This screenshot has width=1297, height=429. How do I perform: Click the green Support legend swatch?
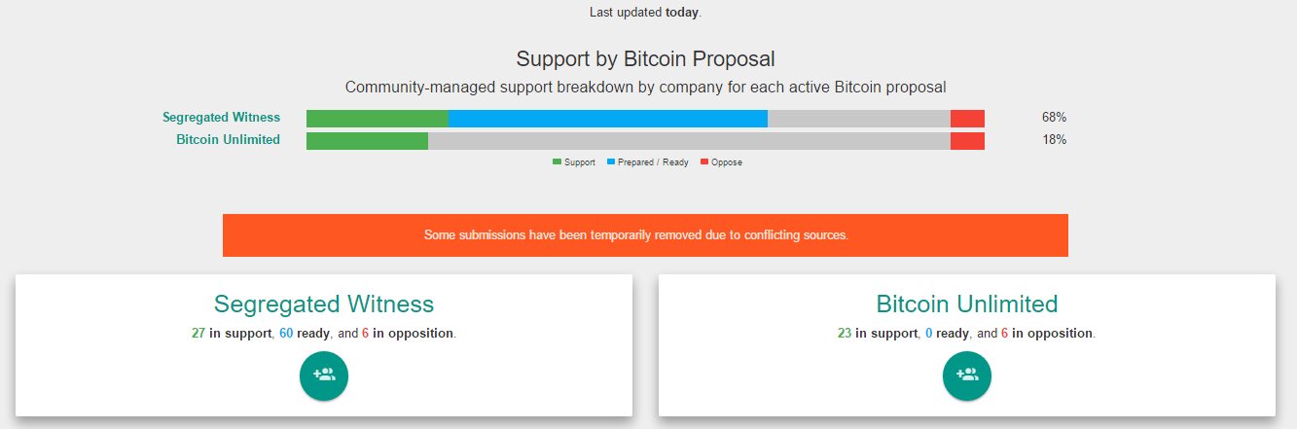pyautogui.click(x=558, y=162)
